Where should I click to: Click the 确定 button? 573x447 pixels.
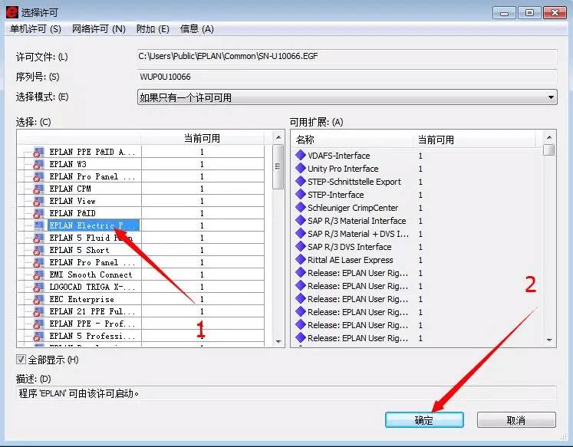[x=424, y=420]
